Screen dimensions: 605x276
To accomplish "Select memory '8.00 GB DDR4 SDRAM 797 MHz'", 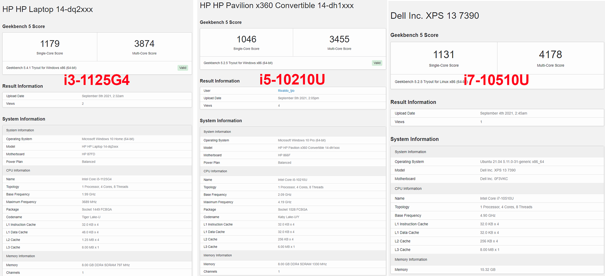I will pos(106,265).
